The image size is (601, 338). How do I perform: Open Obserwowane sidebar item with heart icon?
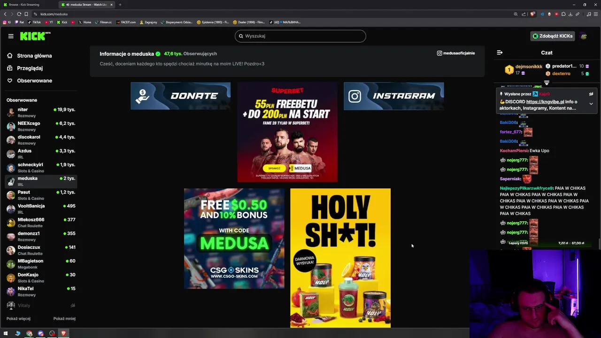click(34, 81)
